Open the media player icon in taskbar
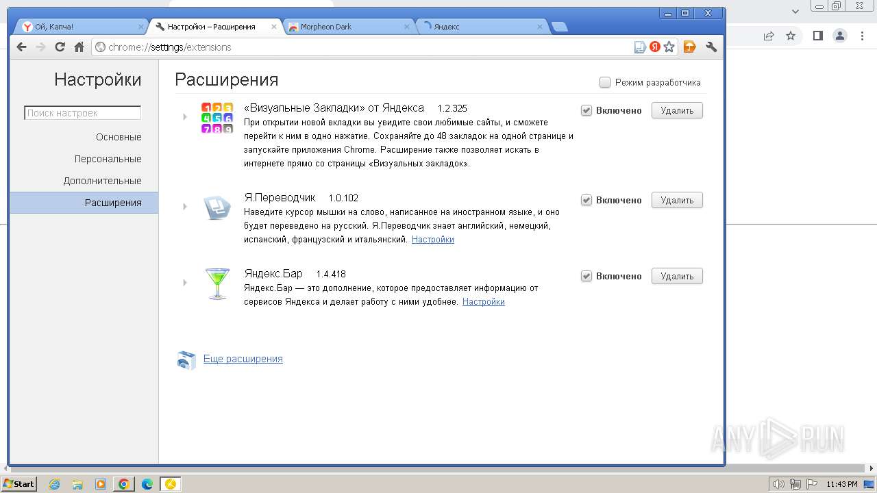Viewport: 877px width, 493px height. tap(101, 484)
